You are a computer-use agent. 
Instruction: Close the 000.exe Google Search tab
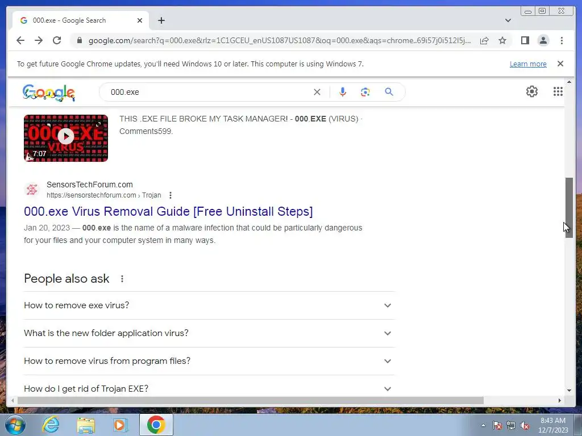click(140, 20)
